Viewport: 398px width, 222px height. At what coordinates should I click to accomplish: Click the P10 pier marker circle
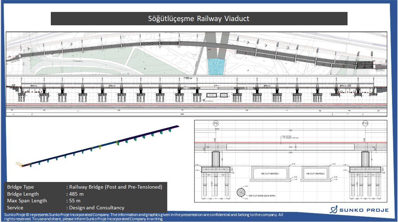click(365, 124)
